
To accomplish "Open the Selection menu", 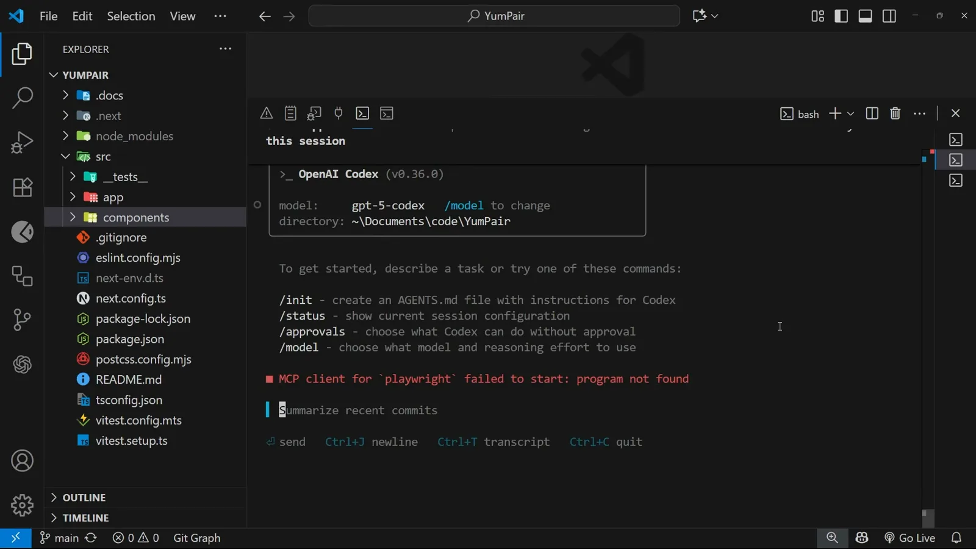I will click(131, 16).
